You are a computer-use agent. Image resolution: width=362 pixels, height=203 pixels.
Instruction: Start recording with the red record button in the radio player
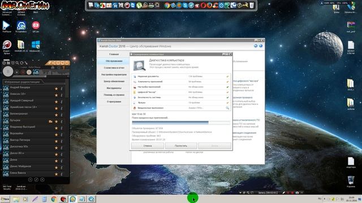tap(23, 72)
